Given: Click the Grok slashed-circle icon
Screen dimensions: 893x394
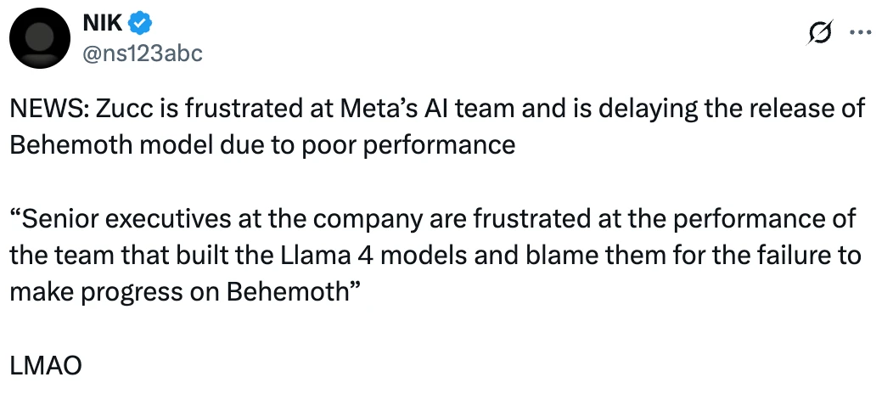Looking at the screenshot, I should click(820, 32).
